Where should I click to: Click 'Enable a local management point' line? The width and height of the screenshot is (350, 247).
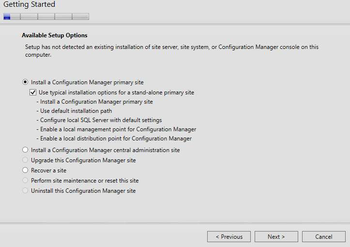[x=116, y=129]
